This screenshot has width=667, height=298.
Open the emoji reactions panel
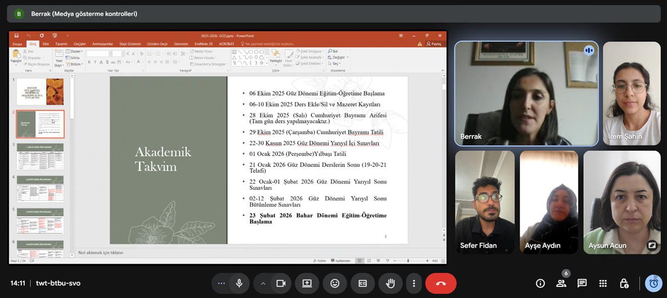pyautogui.click(x=335, y=283)
